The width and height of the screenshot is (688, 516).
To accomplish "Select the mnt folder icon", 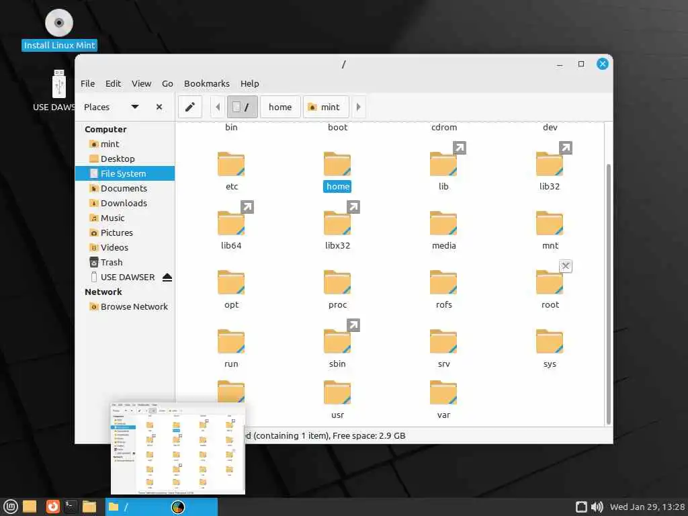I will tap(550, 223).
